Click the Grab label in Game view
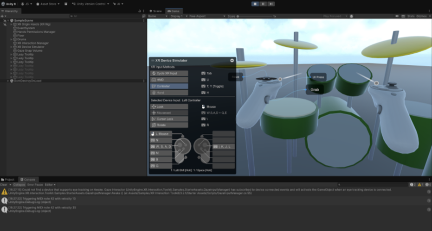Image resolution: width=432 pixels, height=231 pixels. tap(315, 90)
